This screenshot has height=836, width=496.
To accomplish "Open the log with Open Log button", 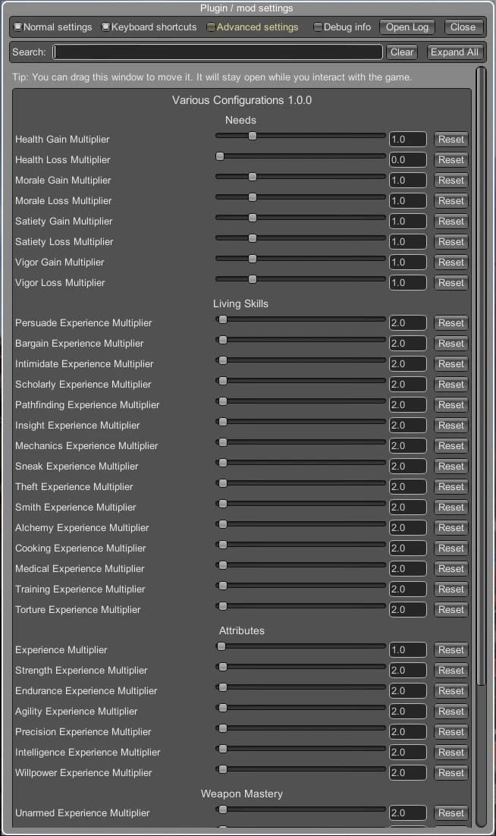I will coord(407,27).
